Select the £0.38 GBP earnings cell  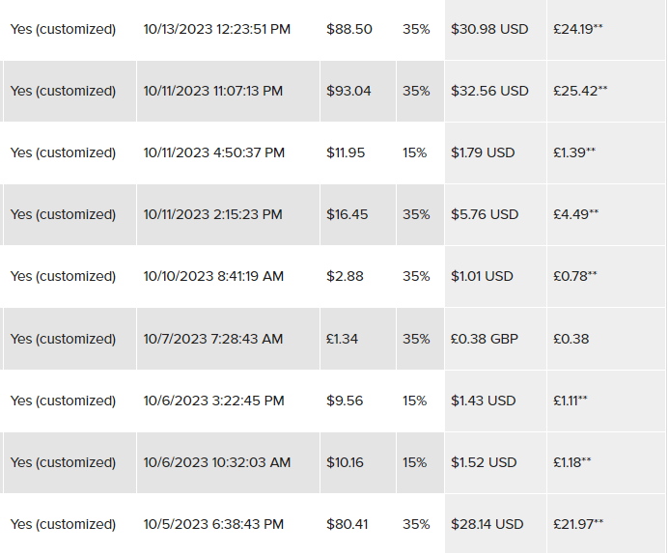(484, 339)
